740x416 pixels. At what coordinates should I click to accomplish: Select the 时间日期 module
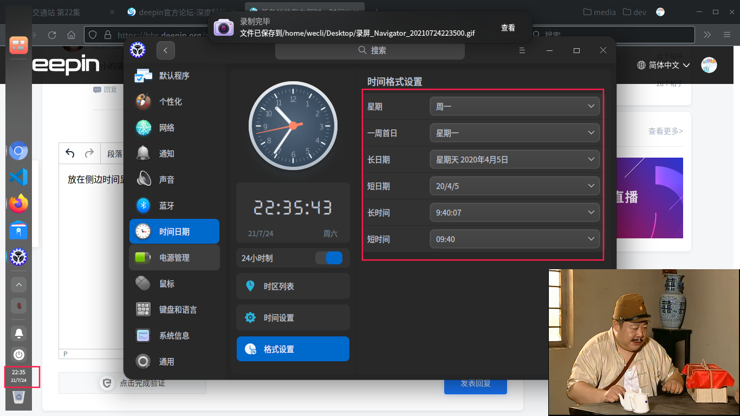coord(174,232)
